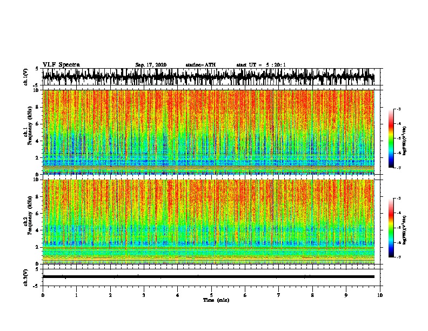Viewport: 428px width, 331px height.
Task: Click time axis tick label "4"
Action: pos(178,295)
